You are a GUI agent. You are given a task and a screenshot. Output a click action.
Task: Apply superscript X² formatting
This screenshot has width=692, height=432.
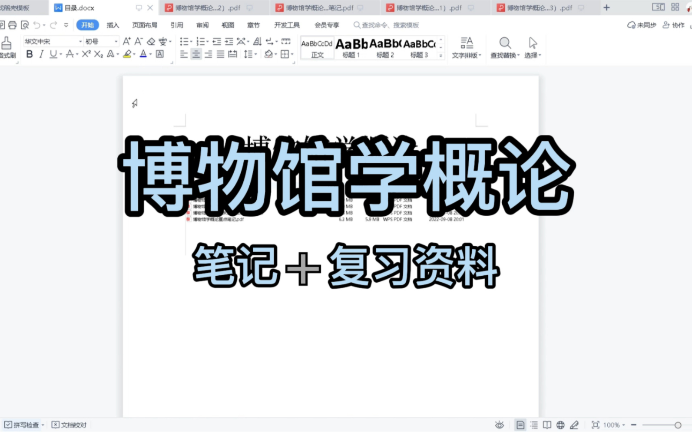pos(86,54)
